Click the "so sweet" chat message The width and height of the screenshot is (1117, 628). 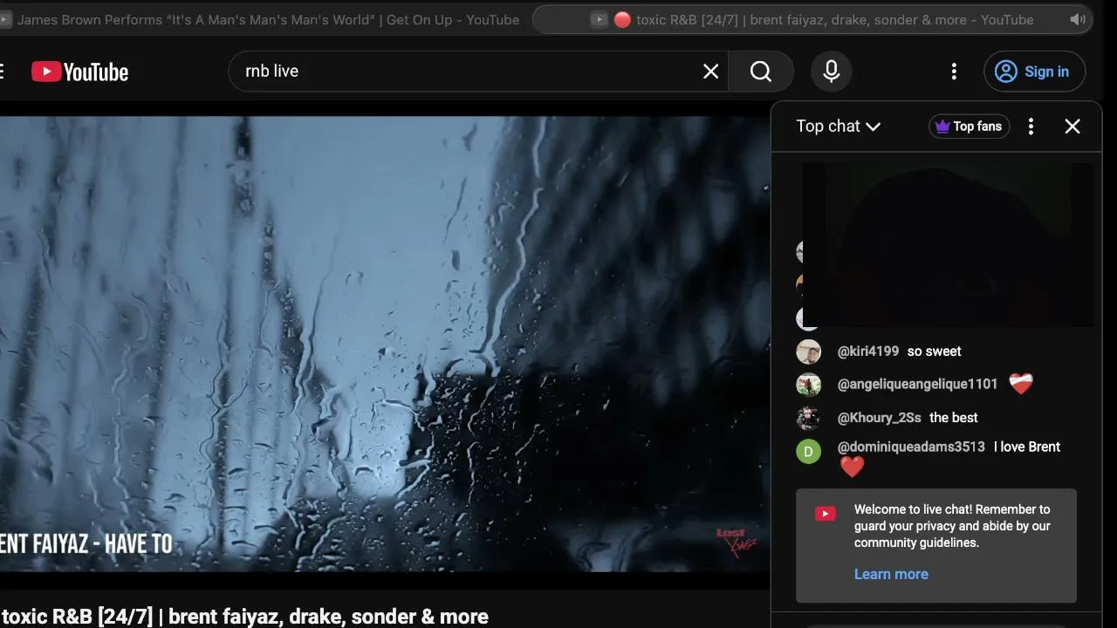coord(935,352)
